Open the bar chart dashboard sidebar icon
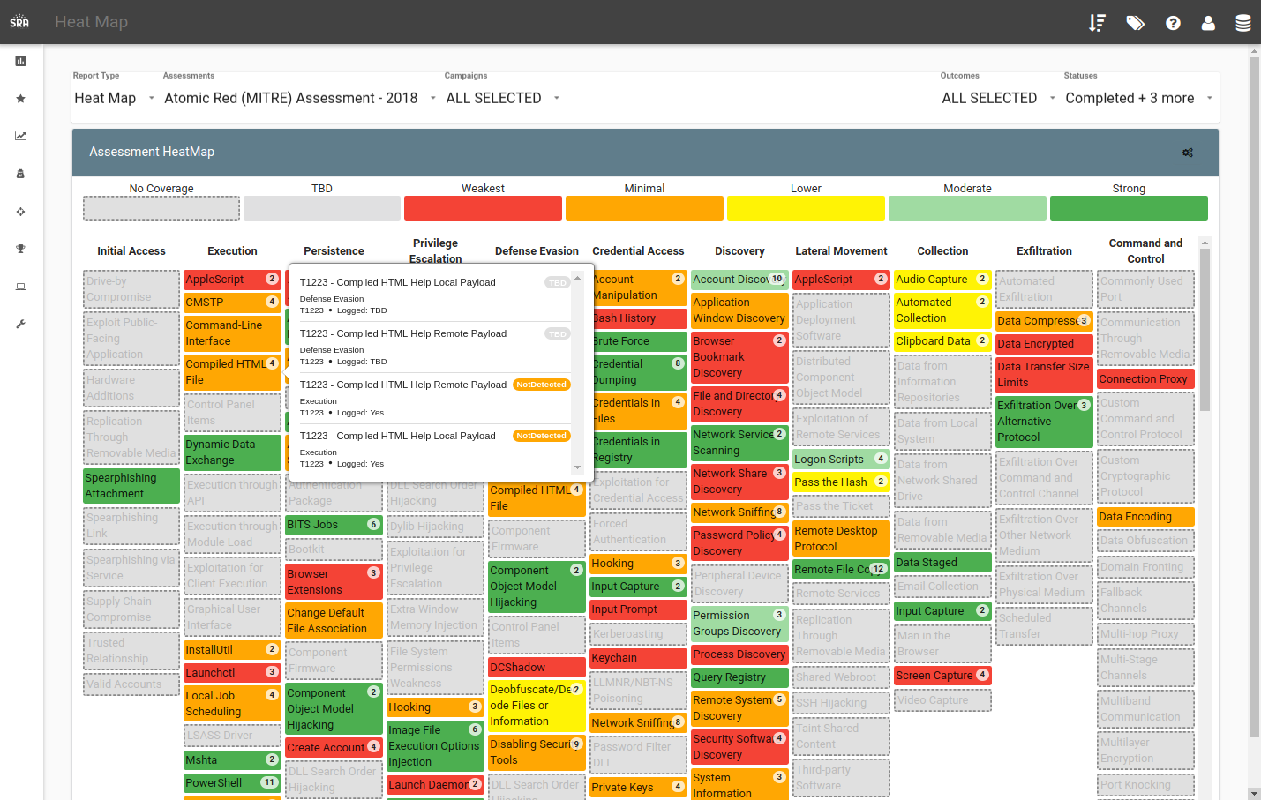Viewport: 1261px width, 800px height. tap(20, 61)
